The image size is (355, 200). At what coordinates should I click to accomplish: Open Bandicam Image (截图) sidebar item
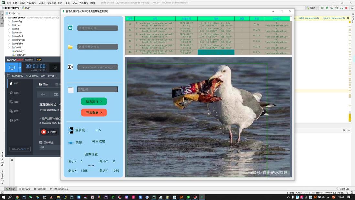tap(14, 111)
